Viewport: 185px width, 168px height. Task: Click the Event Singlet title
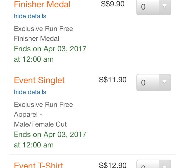point(39,81)
